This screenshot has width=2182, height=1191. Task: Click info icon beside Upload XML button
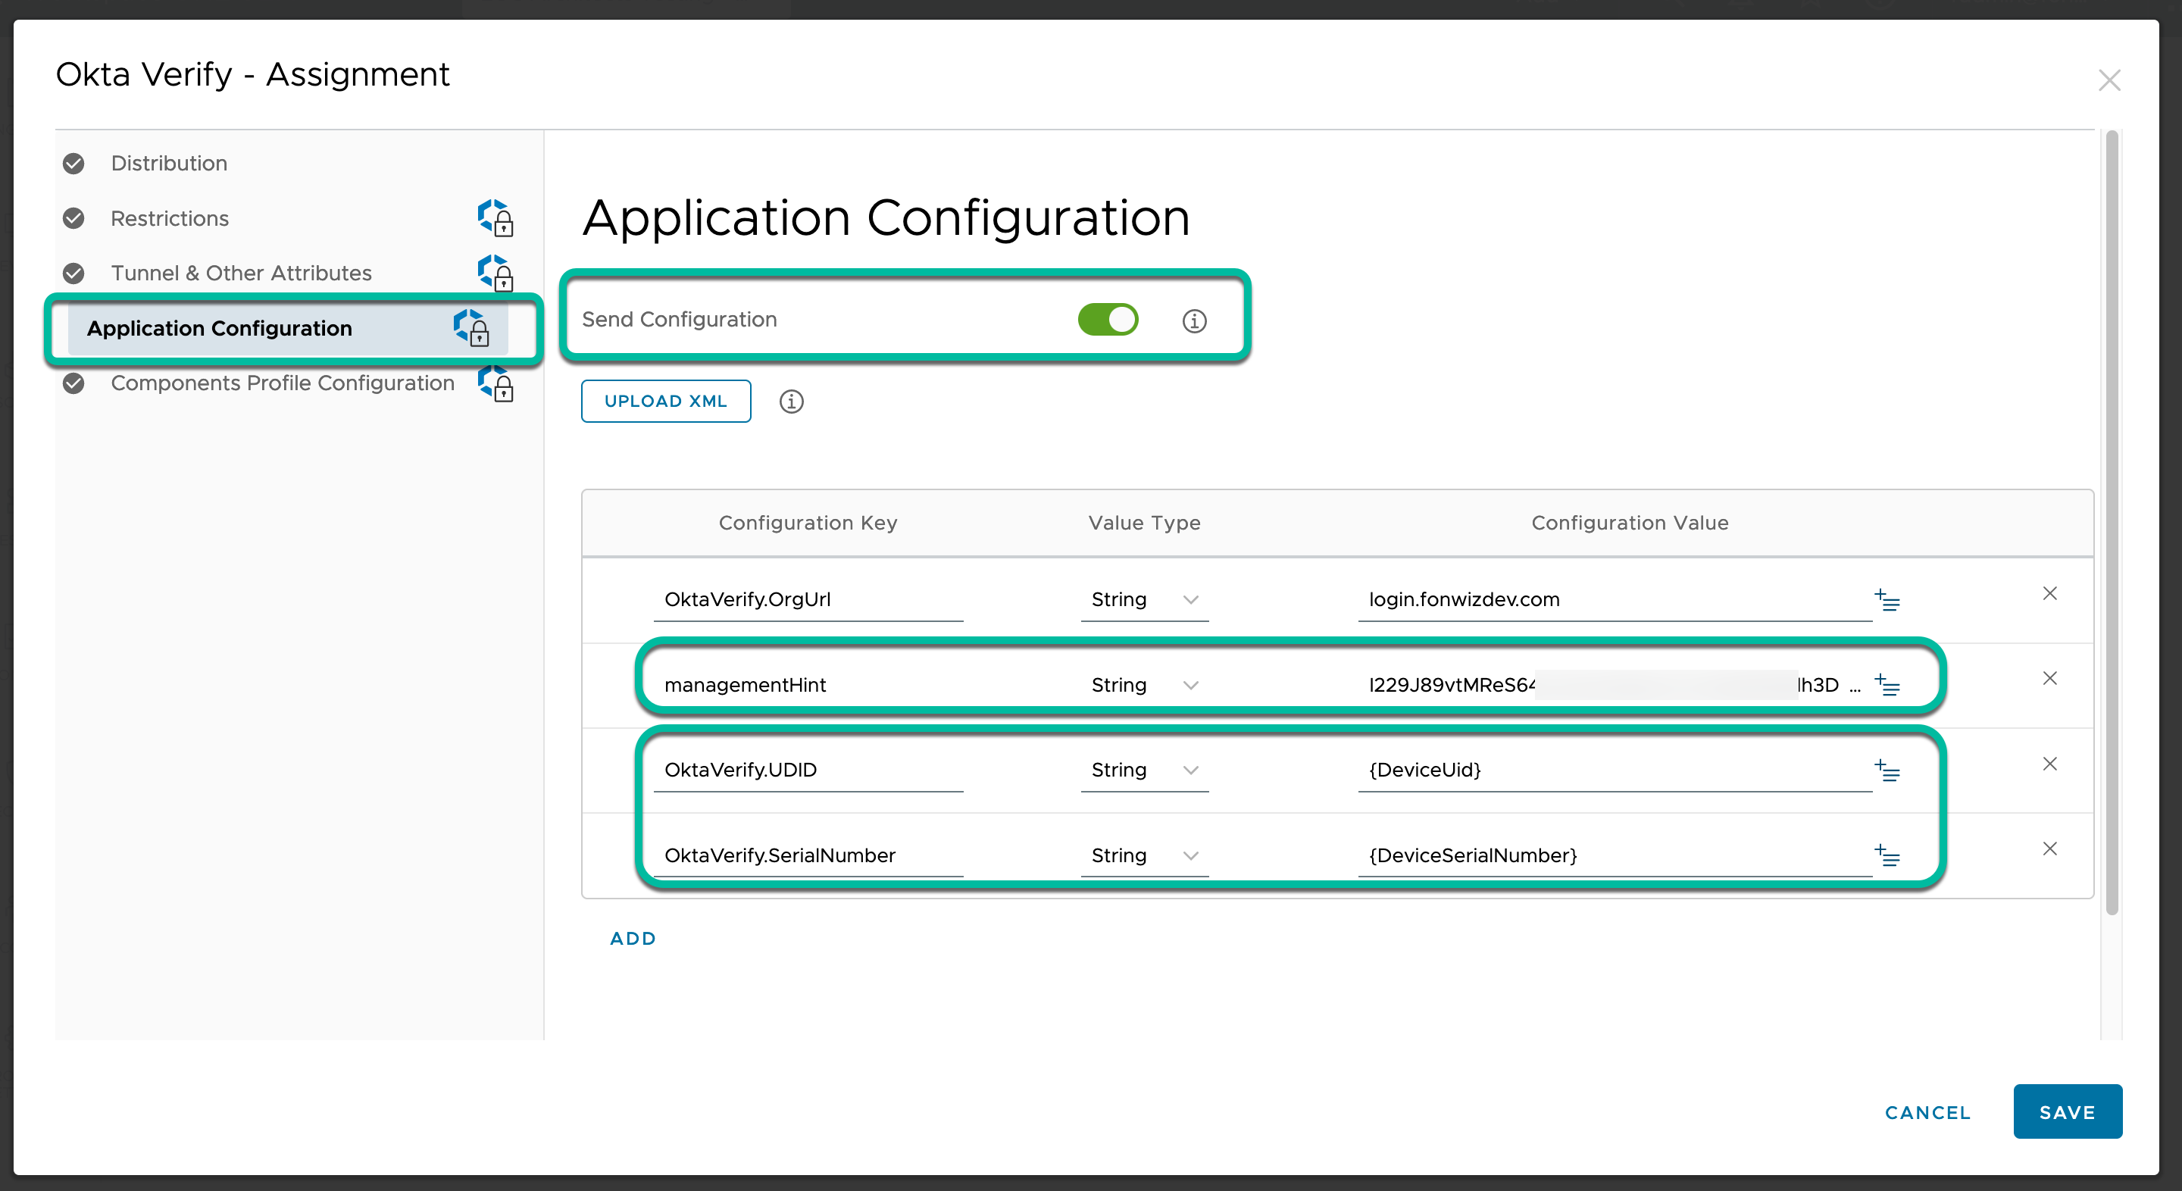point(790,402)
